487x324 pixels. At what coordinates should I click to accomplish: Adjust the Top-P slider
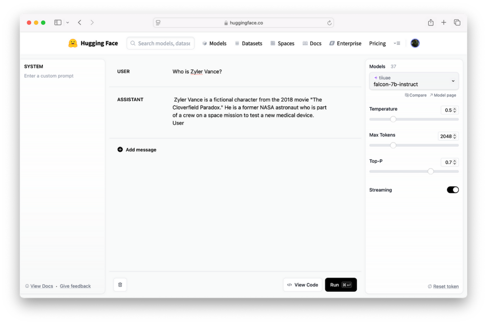click(x=430, y=172)
